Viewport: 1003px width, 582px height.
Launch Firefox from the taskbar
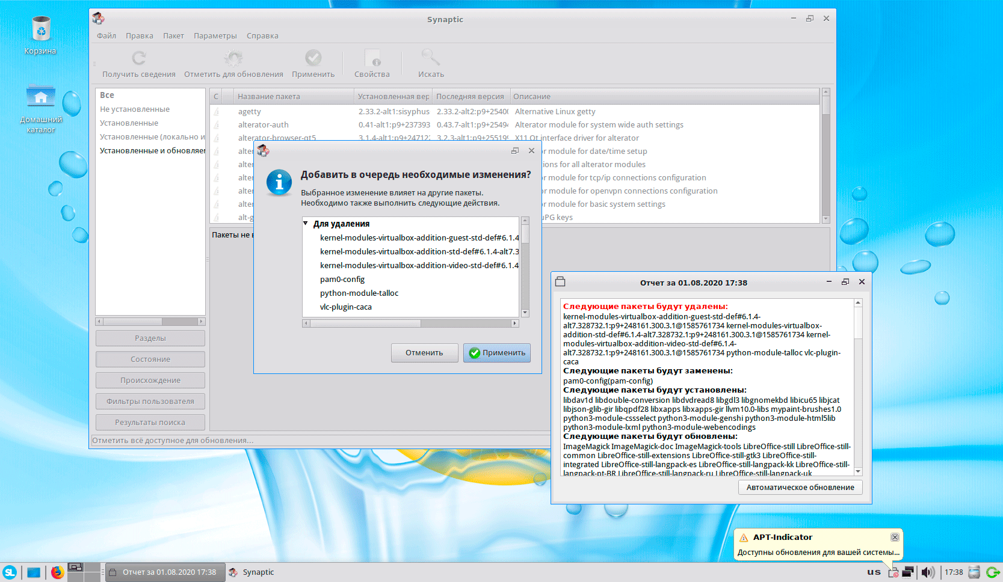[57, 572]
